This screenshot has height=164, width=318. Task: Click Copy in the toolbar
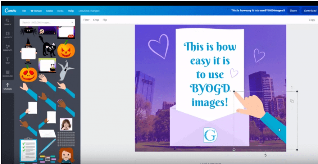[312, 20]
